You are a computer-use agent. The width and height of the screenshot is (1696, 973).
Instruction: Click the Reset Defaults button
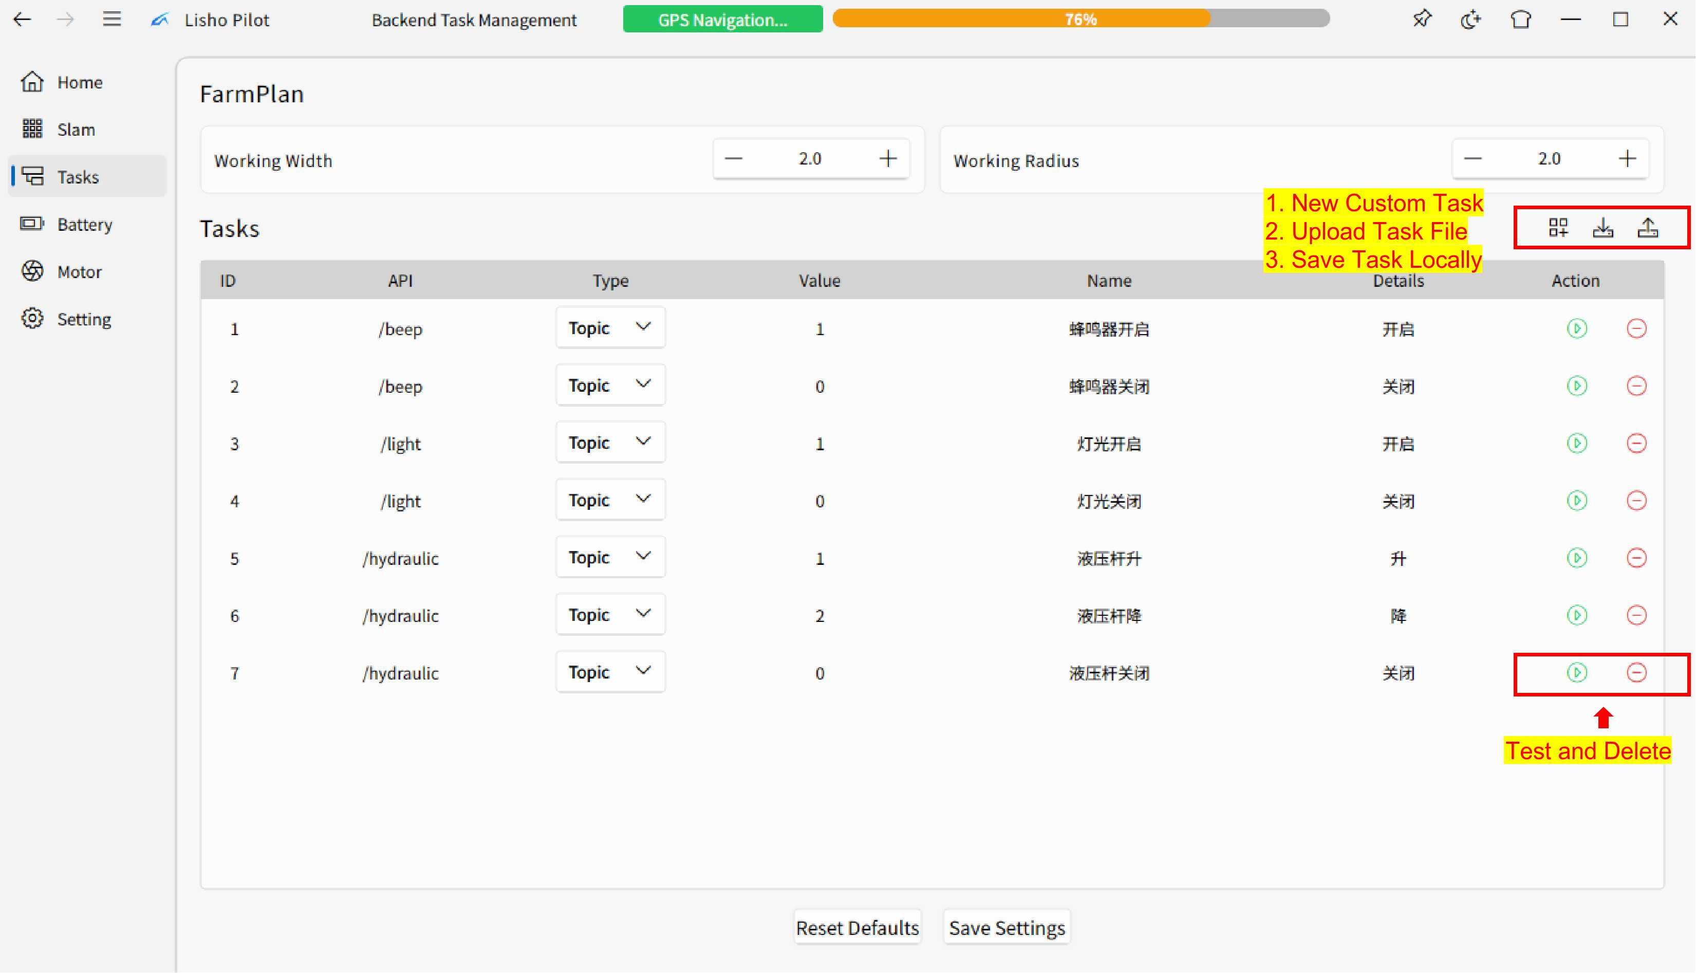858,928
